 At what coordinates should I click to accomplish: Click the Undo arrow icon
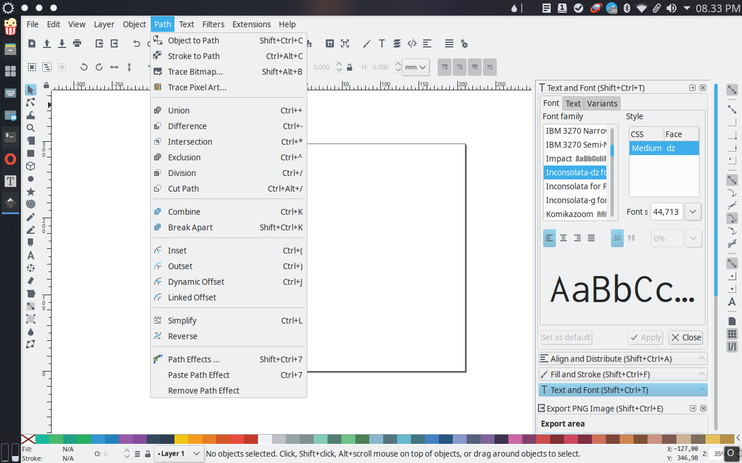(136, 43)
